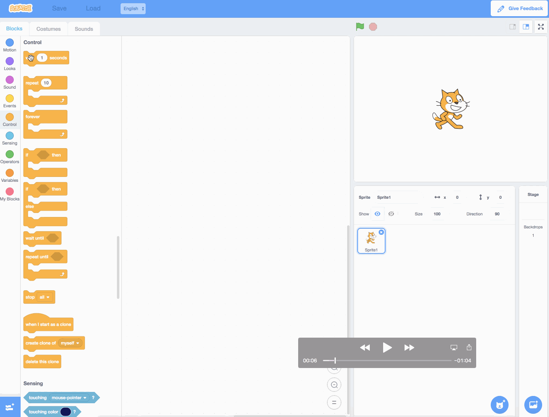Click the block palette scrollbar

click(118, 267)
